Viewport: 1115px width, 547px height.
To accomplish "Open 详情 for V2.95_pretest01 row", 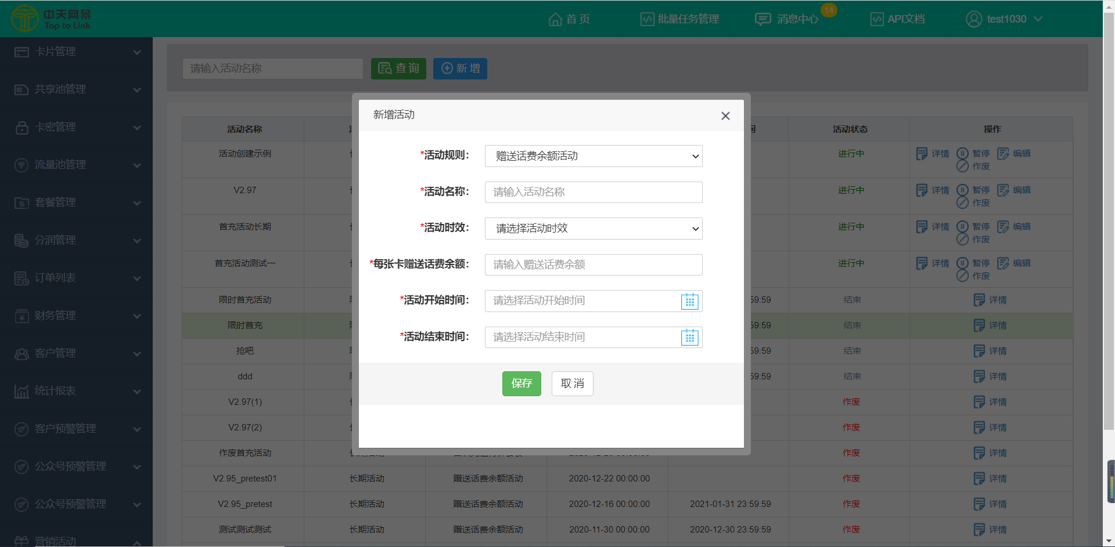I will point(990,479).
